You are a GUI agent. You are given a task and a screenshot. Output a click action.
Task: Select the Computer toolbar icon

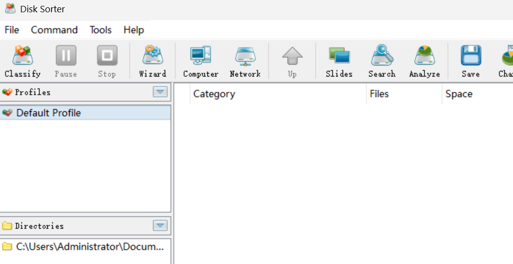(x=200, y=61)
